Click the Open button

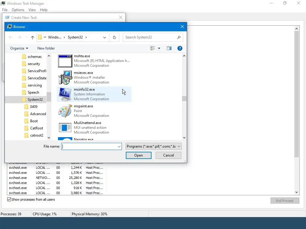(x=139, y=155)
